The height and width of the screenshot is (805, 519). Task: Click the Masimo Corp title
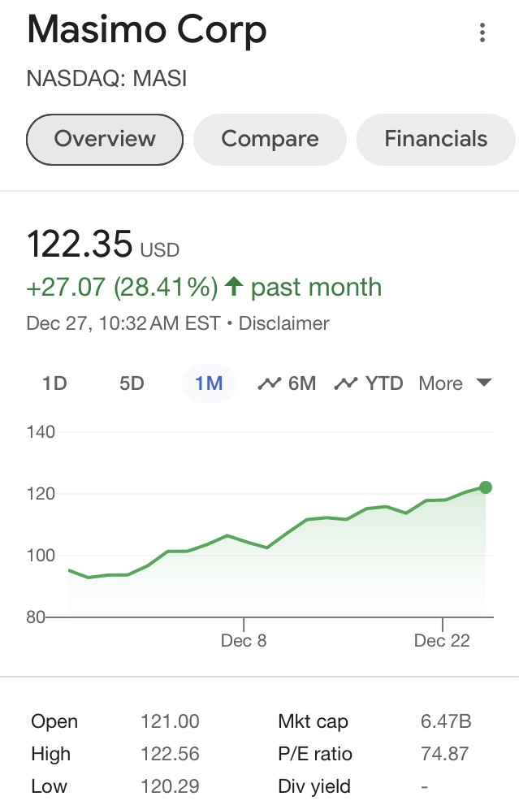[147, 31]
